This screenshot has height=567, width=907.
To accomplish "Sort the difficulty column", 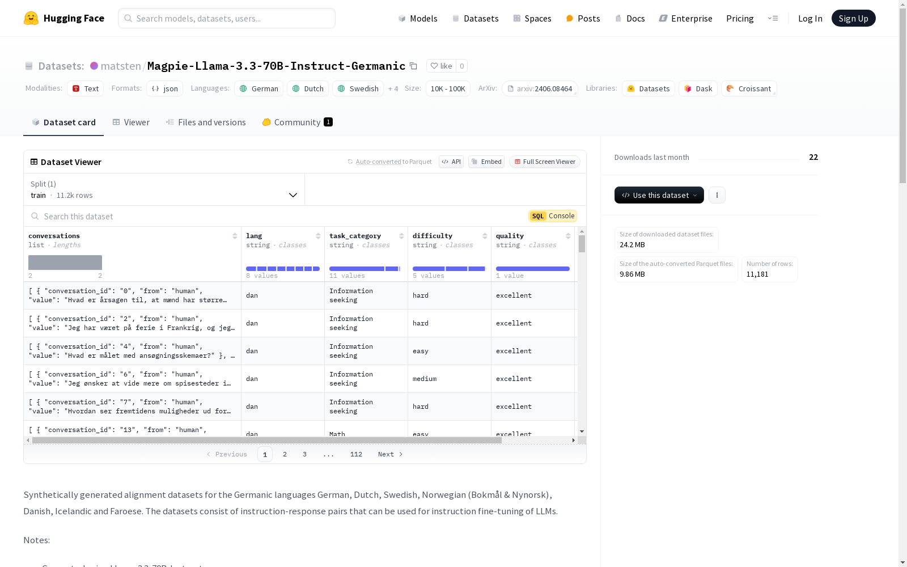I will [x=485, y=236].
